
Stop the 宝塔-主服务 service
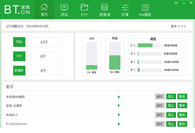click(x=171, y=105)
